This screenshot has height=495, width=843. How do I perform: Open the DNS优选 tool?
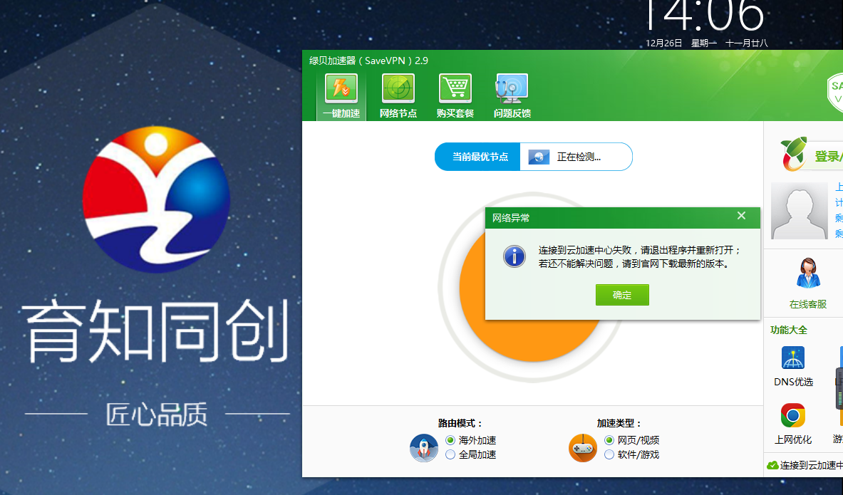[x=793, y=366]
